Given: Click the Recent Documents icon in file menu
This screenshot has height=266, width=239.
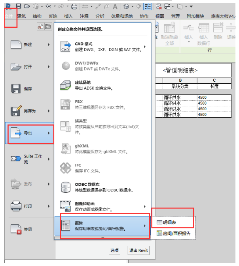Looking at the screenshot, I should tap(40, 27).
